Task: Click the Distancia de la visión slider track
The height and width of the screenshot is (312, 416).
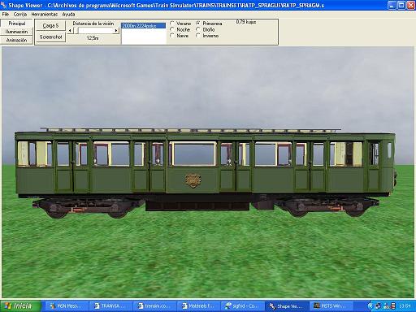Action: (x=93, y=31)
